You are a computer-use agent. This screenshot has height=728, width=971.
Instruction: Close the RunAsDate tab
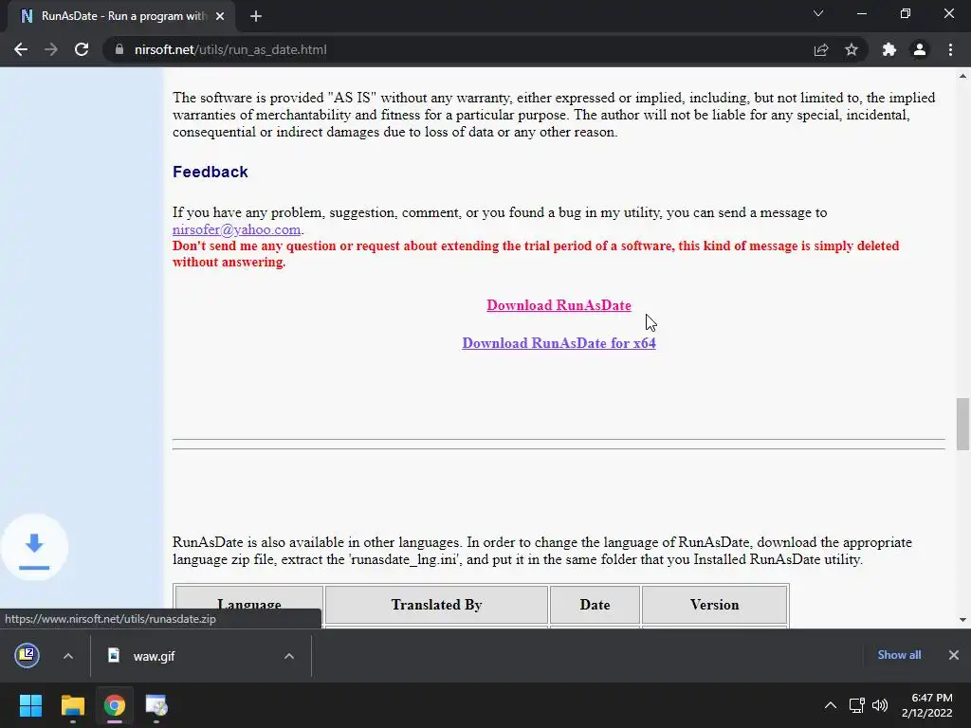pyautogui.click(x=220, y=16)
